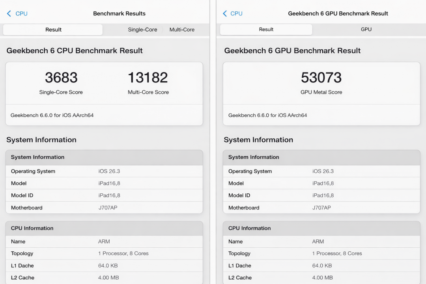426x284 pixels.
Task: Click L1 Dache 64.0 KB in GPU panel
Action: (x=321, y=265)
